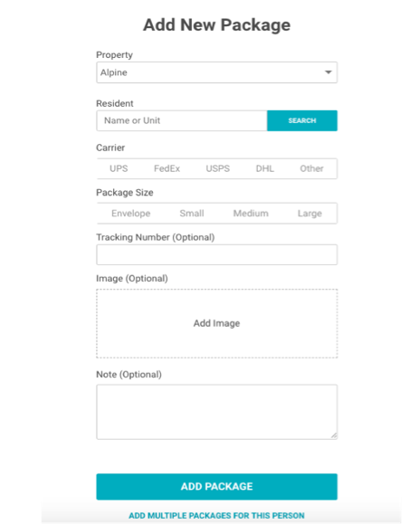Click the ADD PACKAGE button
The height and width of the screenshot is (525, 419).
(x=216, y=486)
